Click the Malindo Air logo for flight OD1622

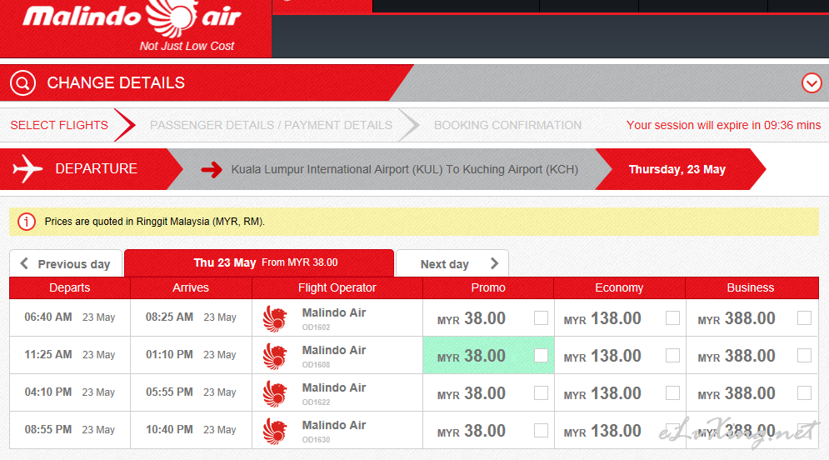coord(275,394)
